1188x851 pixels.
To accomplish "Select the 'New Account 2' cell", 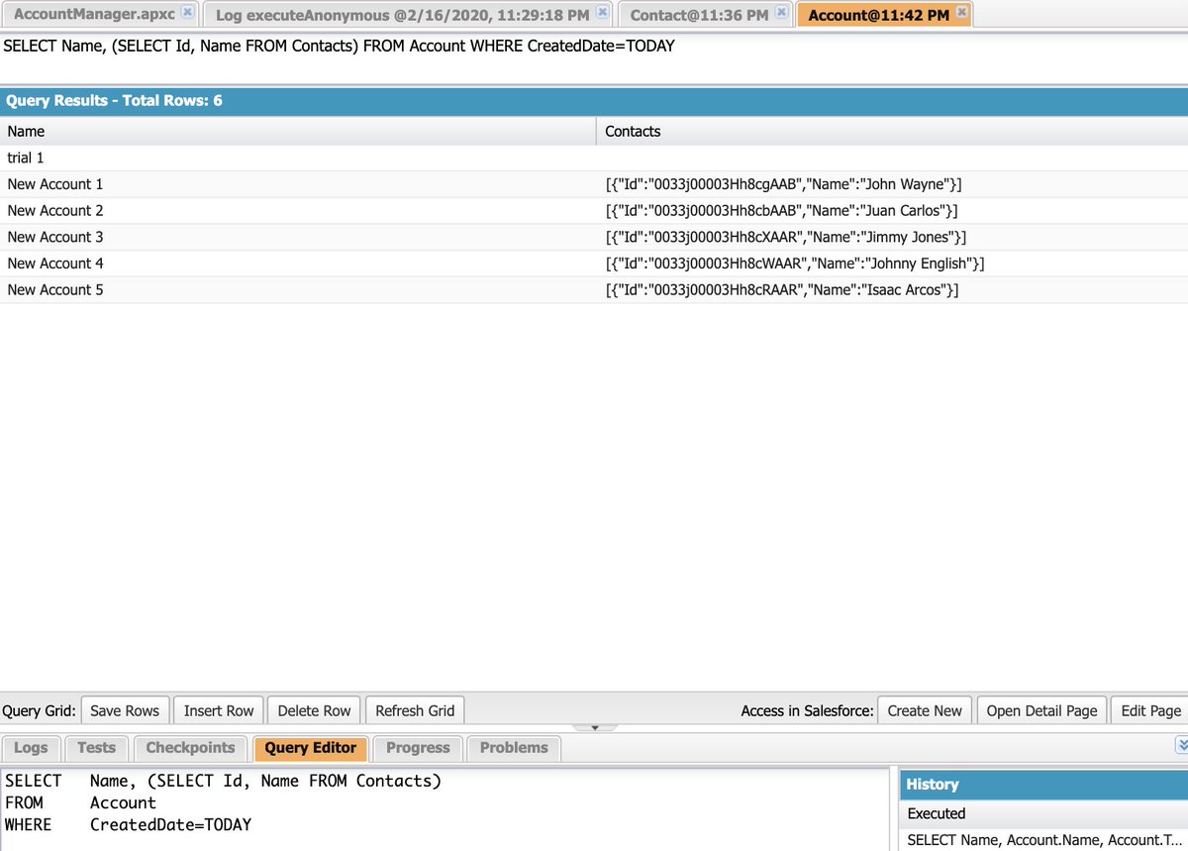I will [298, 210].
